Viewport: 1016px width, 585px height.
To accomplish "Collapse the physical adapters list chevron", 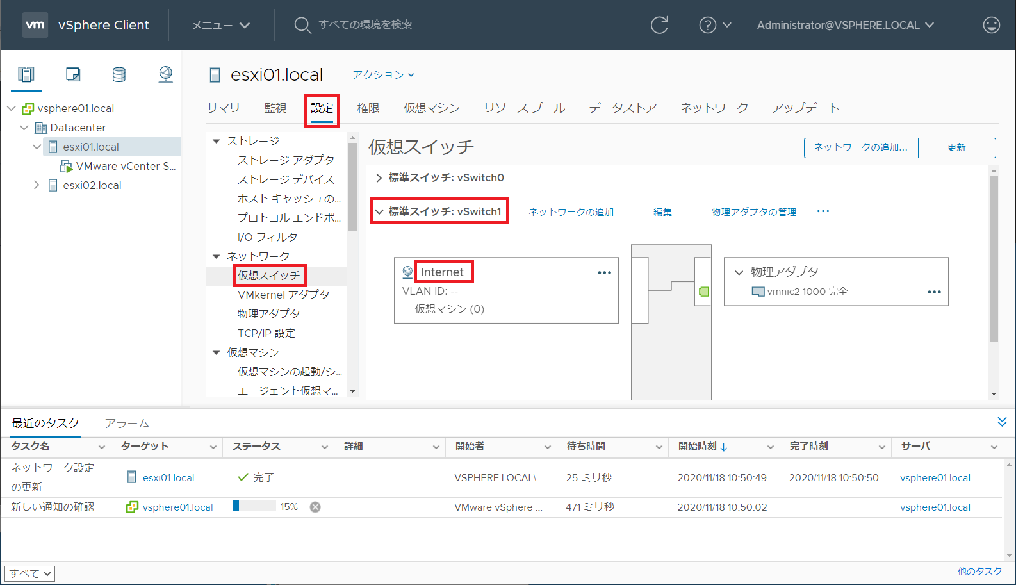I will point(739,272).
